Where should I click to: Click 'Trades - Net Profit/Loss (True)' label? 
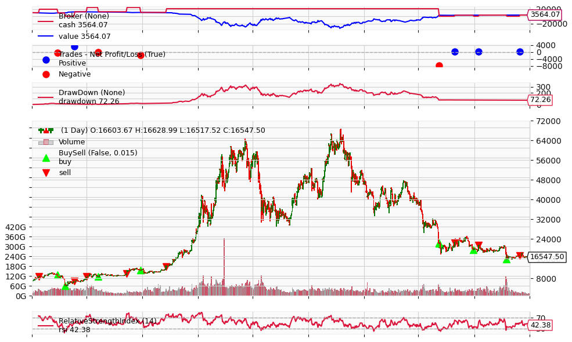tap(112, 54)
